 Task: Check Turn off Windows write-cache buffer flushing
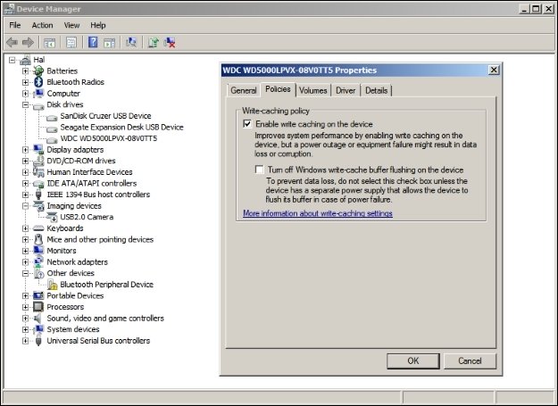coord(260,170)
